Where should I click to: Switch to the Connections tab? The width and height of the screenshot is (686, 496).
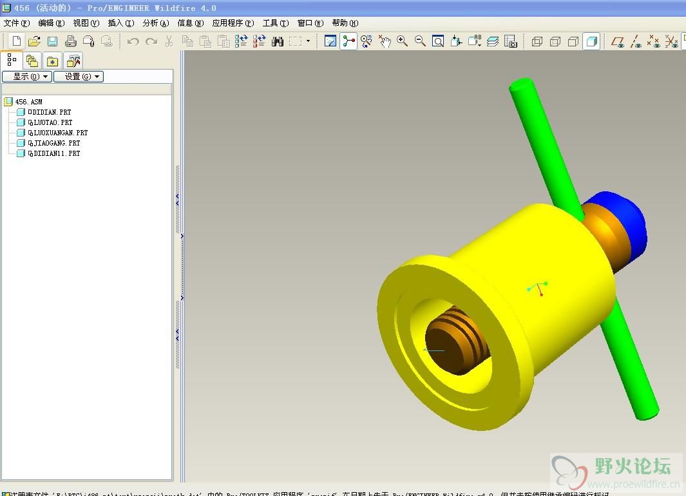point(73,61)
